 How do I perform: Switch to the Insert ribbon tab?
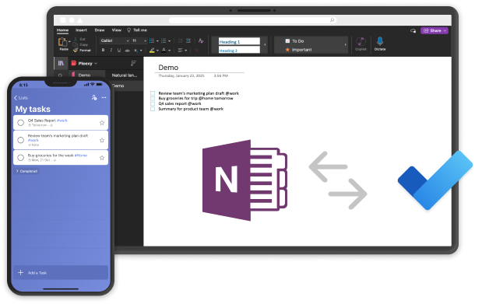pos(81,30)
